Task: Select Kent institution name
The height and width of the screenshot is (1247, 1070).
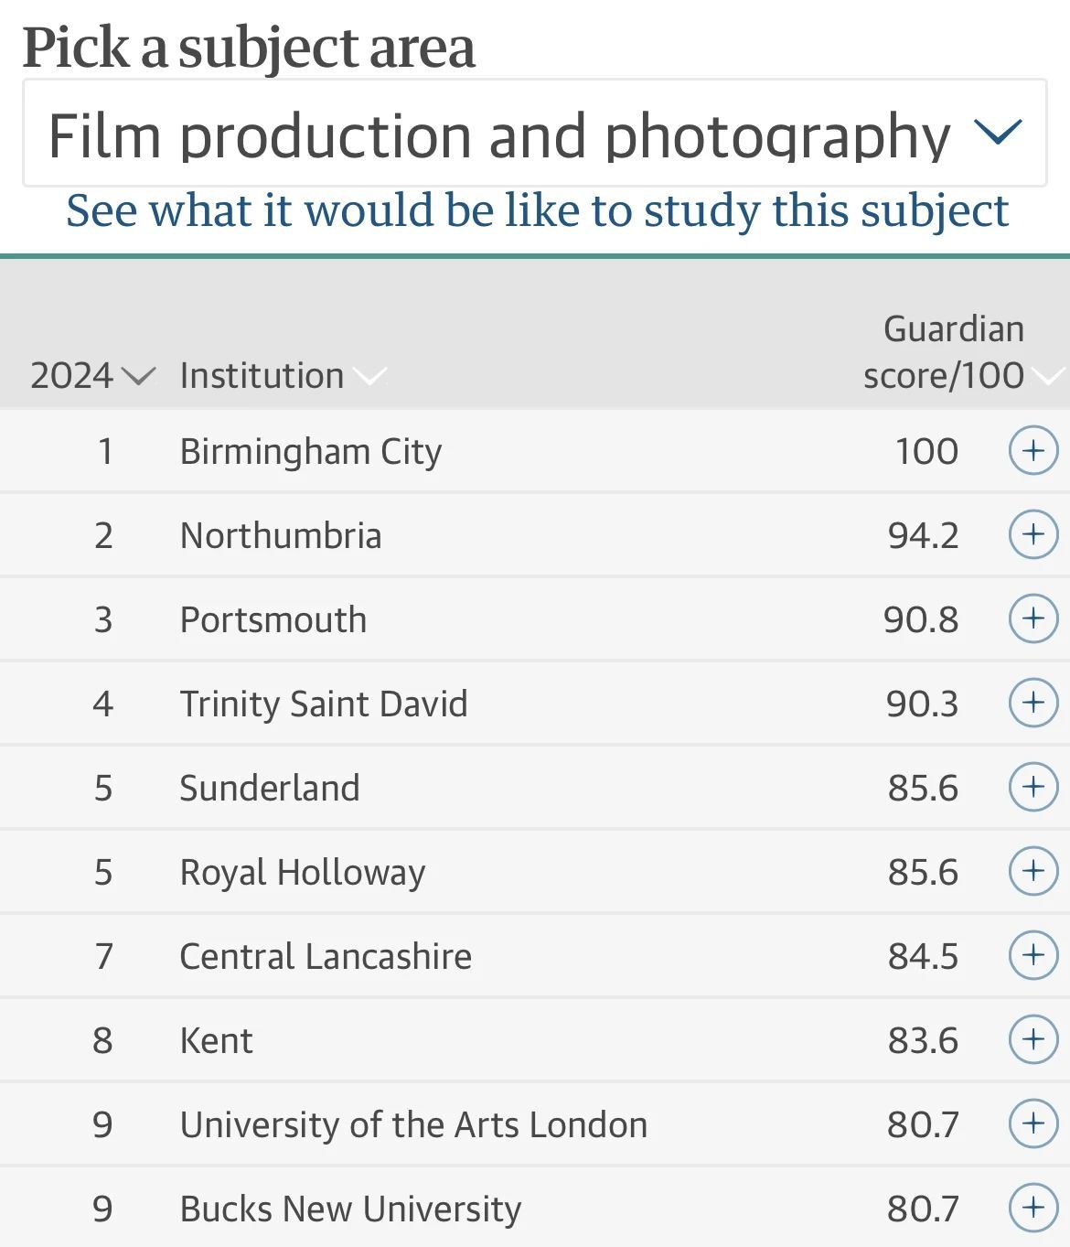Action: [x=217, y=1040]
